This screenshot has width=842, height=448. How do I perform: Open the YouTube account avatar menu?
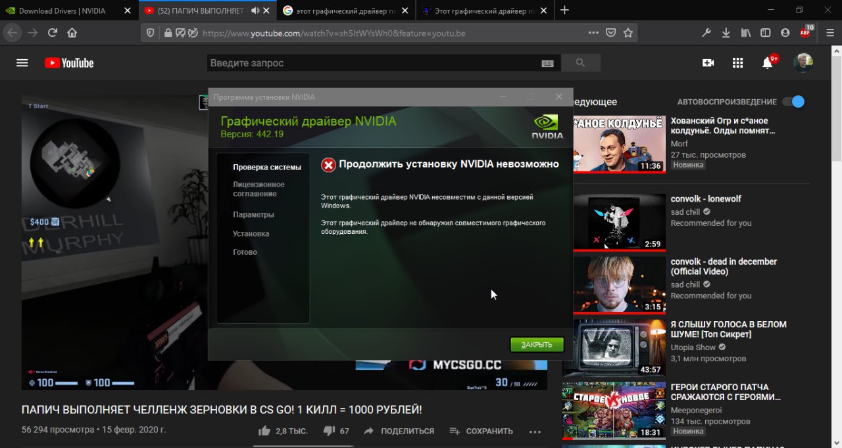point(803,63)
